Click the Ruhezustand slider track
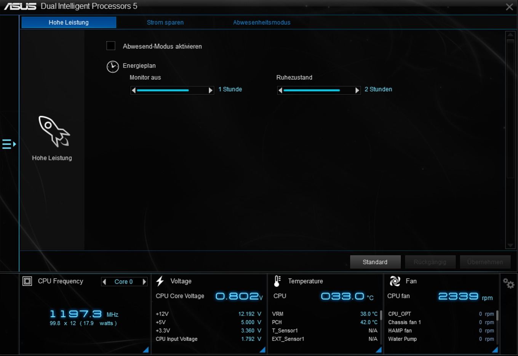This screenshot has height=356, width=518. [319, 90]
